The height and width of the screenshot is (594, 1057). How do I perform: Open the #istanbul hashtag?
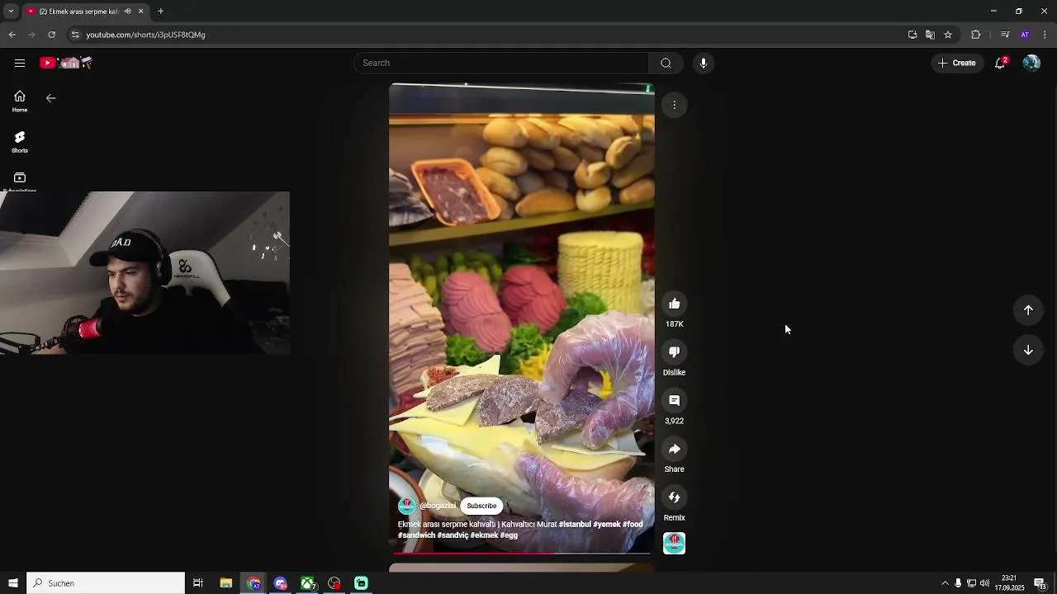click(575, 525)
